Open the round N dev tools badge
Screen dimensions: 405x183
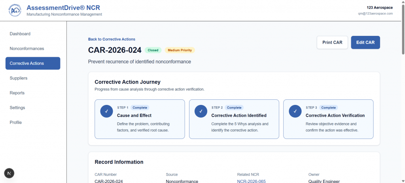[9, 173]
